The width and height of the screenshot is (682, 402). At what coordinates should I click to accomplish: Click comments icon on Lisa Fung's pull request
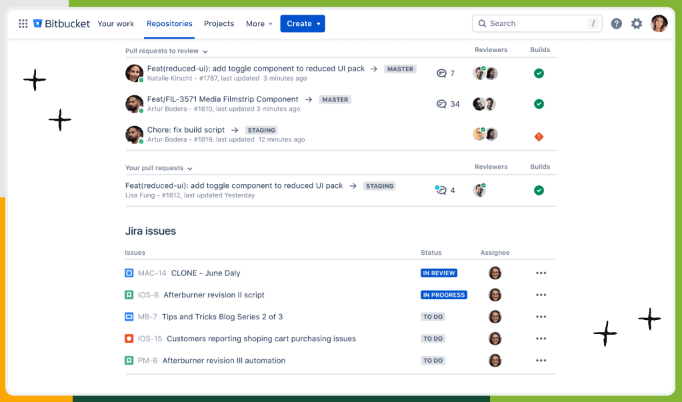tap(441, 190)
